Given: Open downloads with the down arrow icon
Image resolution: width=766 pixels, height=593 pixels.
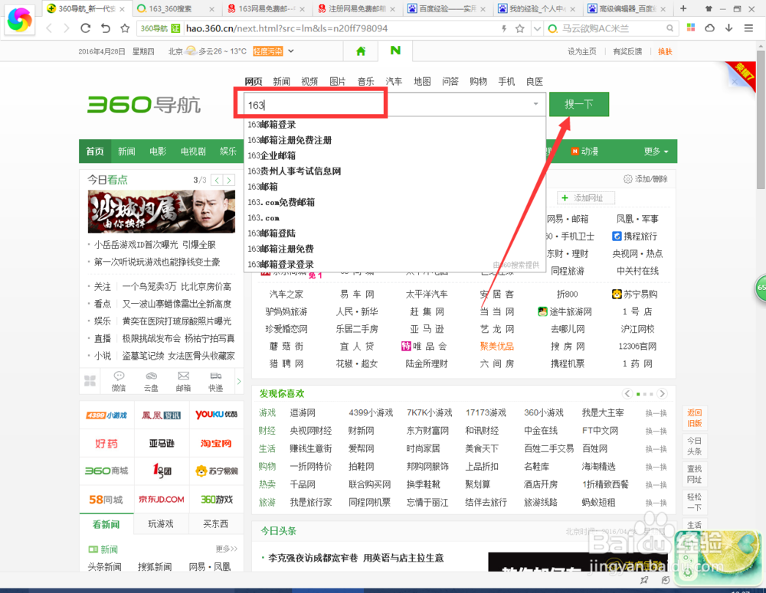Looking at the screenshot, I should tap(729, 28).
